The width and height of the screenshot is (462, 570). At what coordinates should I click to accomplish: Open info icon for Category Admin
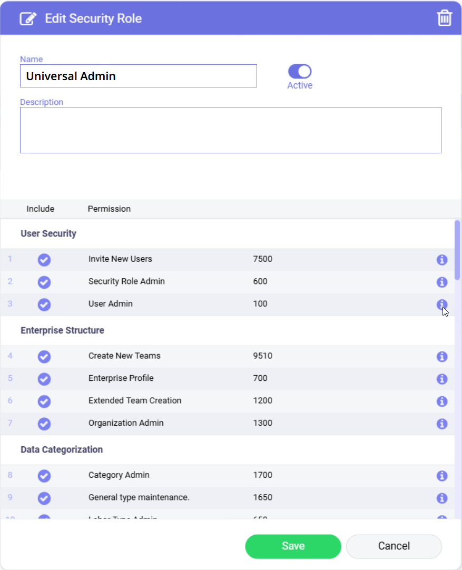(442, 476)
